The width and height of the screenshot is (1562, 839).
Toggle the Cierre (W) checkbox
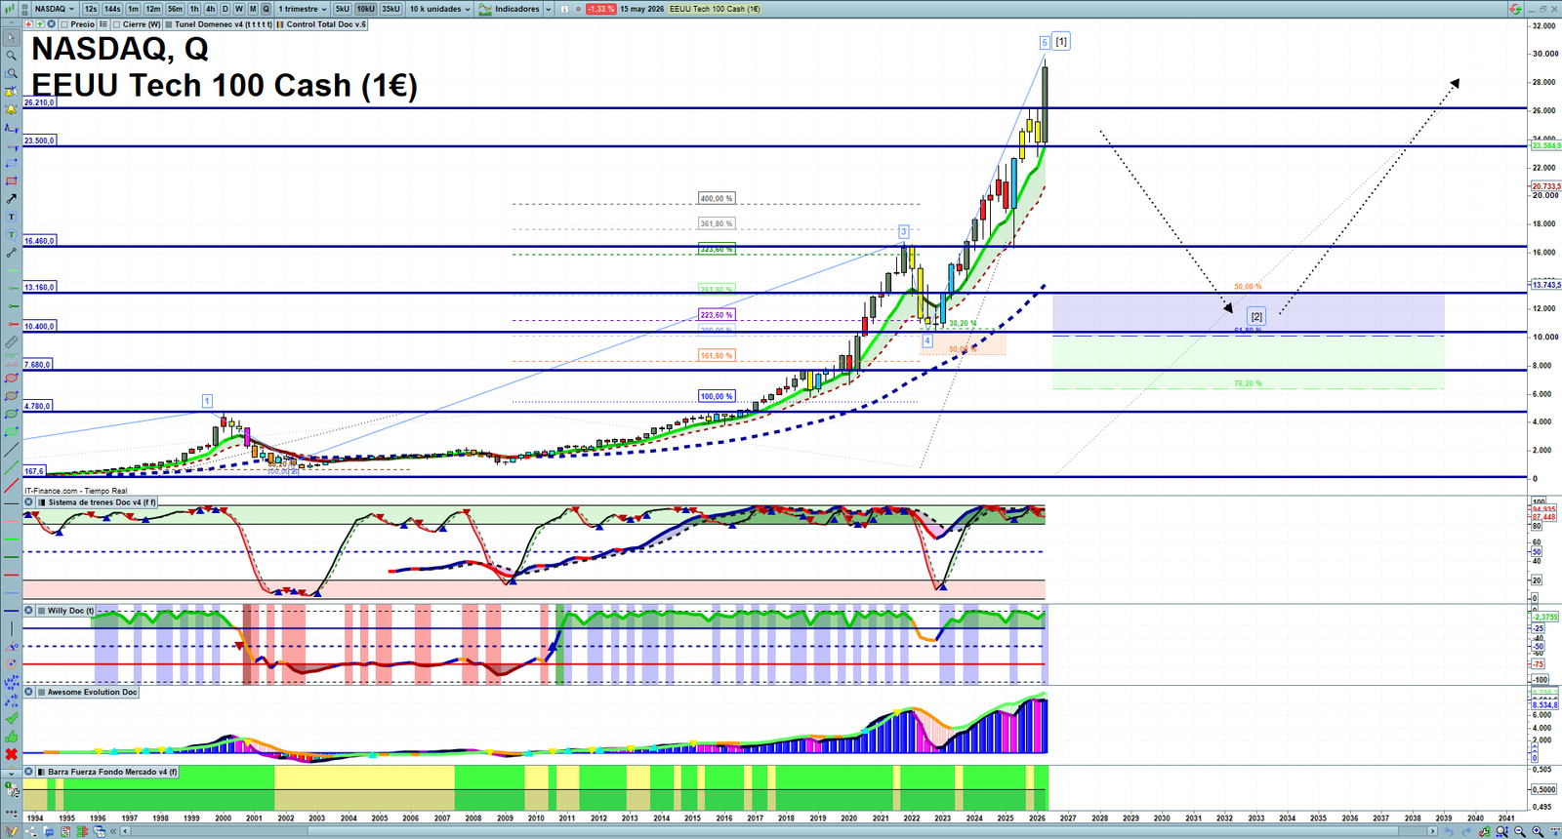point(117,24)
